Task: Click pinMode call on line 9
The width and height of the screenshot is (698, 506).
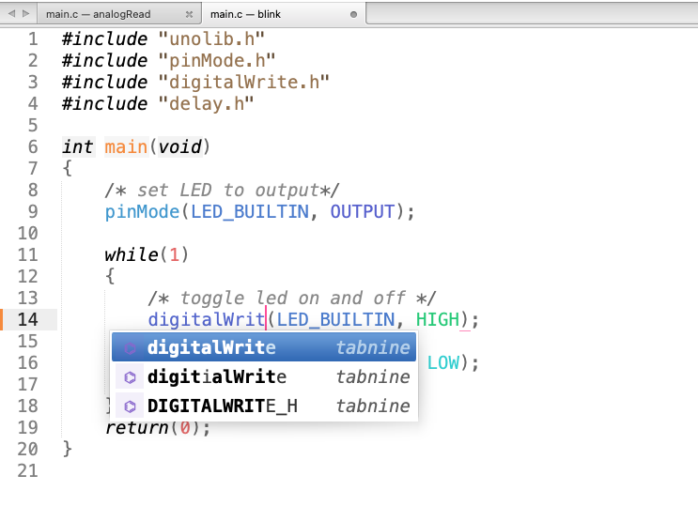Action: [142, 212]
